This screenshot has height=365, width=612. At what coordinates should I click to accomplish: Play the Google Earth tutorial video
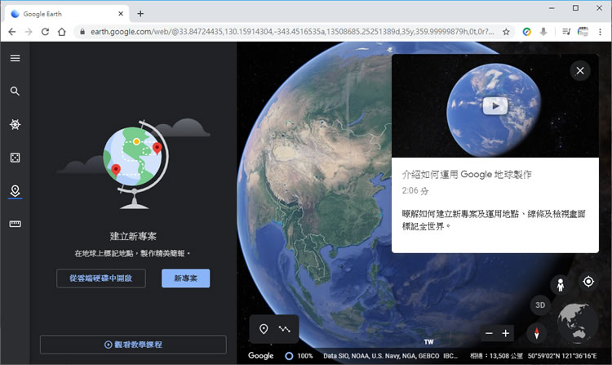[x=495, y=106]
